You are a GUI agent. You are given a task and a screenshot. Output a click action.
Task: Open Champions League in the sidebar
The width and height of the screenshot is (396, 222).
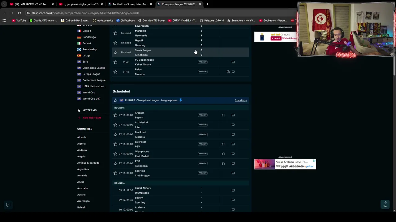94,68
